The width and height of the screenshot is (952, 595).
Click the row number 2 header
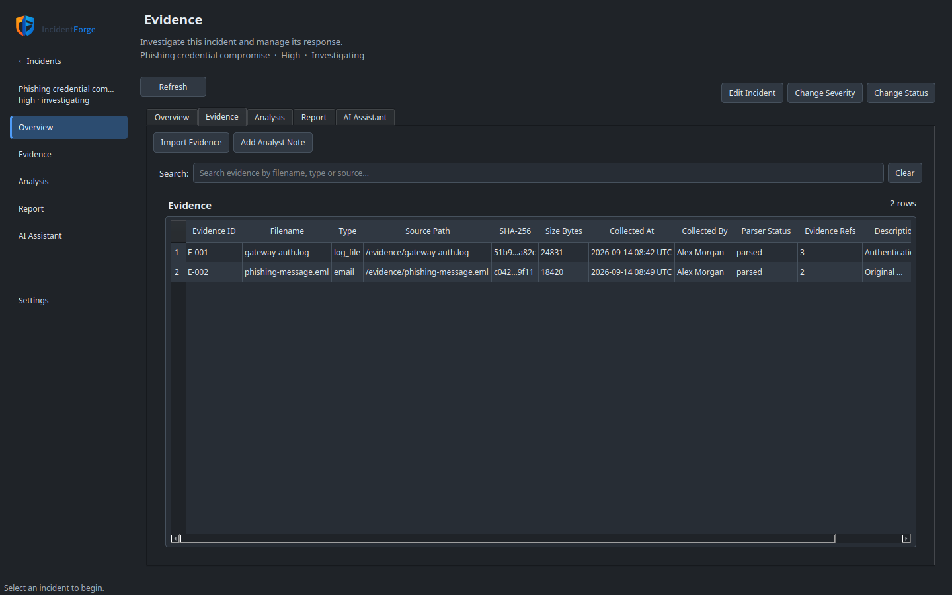[x=177, y=272]
